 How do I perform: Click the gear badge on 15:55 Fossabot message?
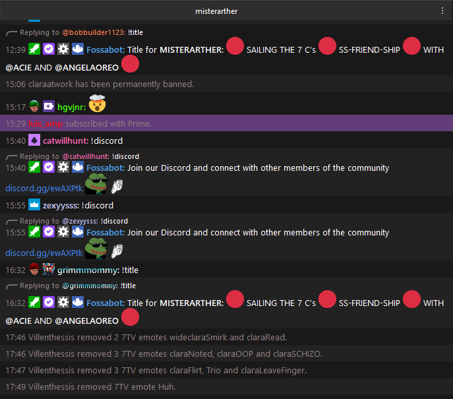(63, 232)
